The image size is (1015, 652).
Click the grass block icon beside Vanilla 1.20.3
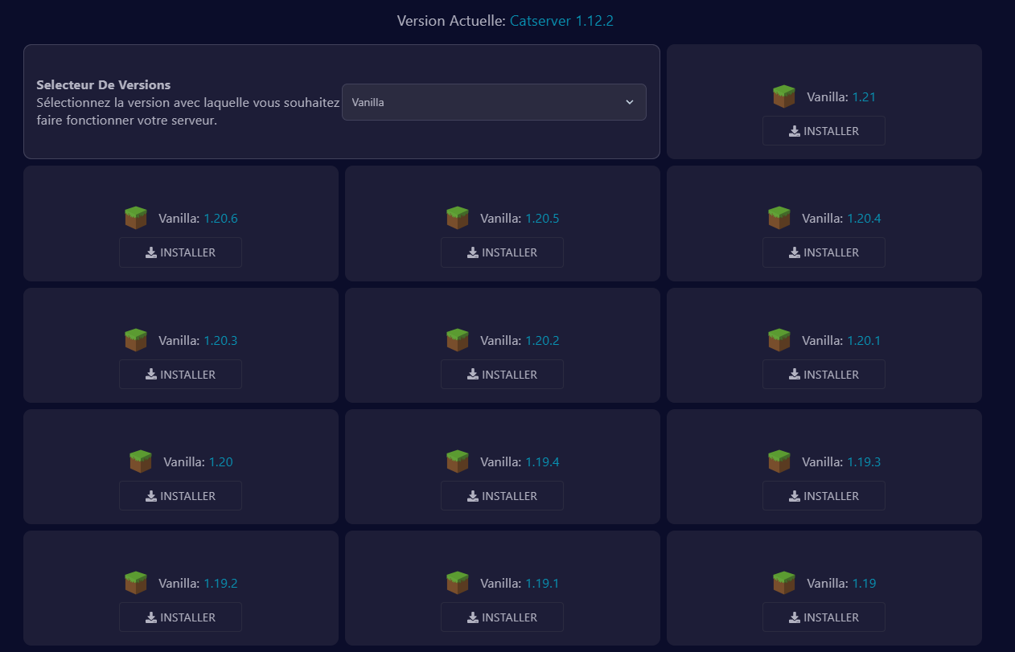coord(136,340)
